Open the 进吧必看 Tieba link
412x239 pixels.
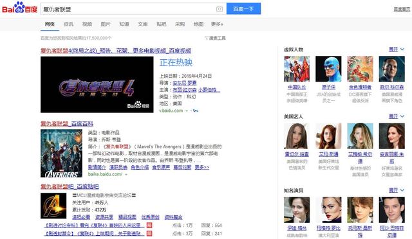point(81,217)
